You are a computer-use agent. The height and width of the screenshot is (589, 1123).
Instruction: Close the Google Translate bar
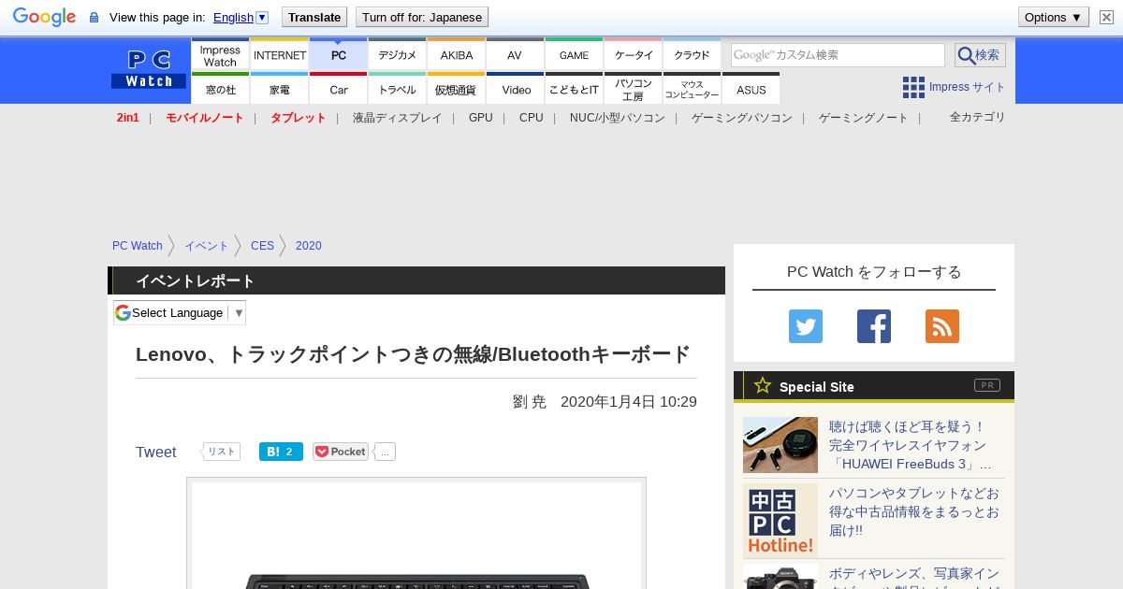1106,17
